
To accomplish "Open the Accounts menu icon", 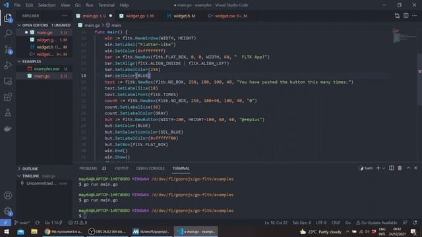I will click(x=8, y=196).
